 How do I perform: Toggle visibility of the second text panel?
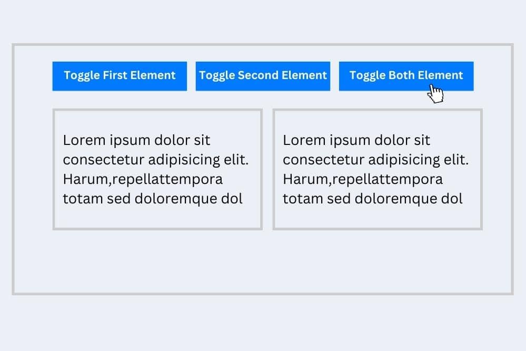tap(263, 75)
